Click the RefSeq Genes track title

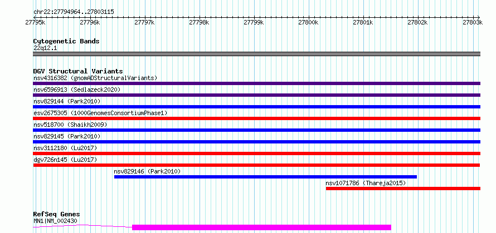[57, 215]
